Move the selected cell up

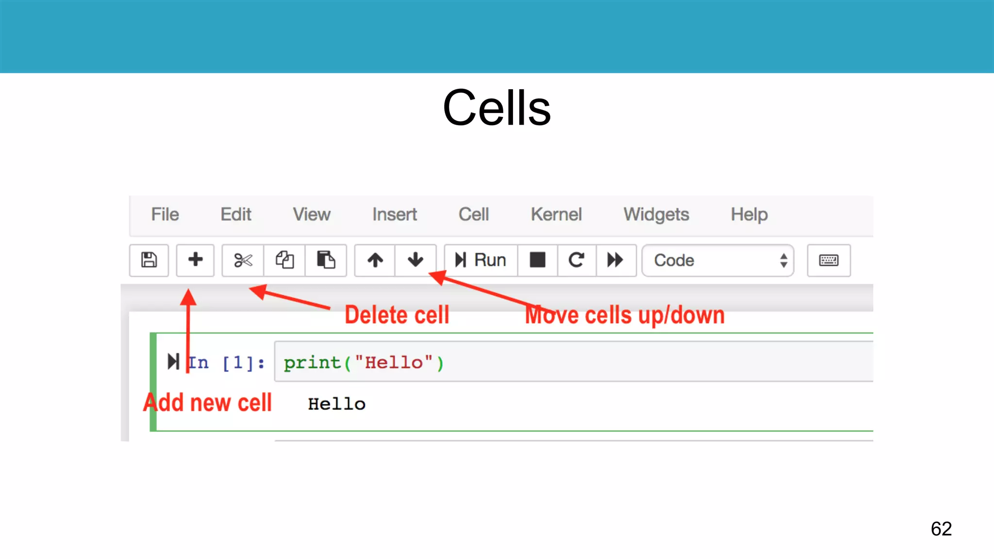[x=375, y=260]
